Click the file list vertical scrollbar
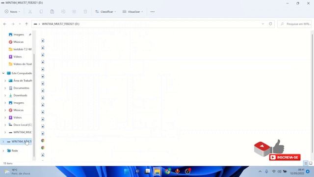Viewport: 314px width, 177px height. tap(312, 93)
